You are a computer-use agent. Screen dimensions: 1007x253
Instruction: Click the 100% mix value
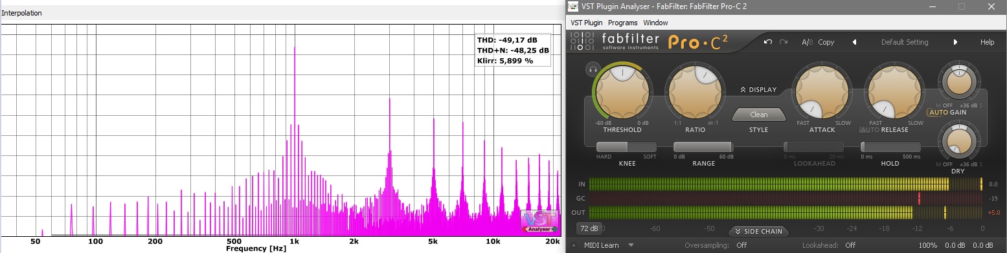tap(928, 245)
